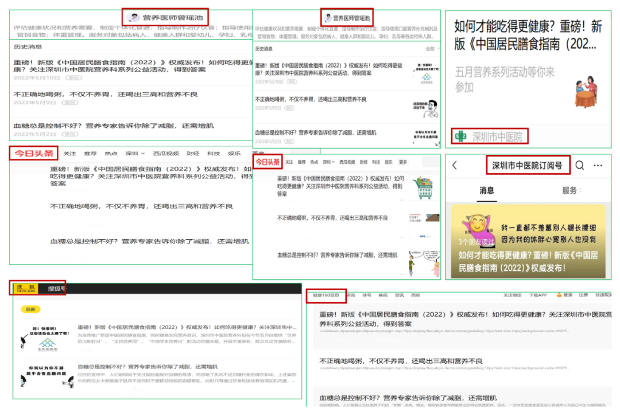Open 血糖总是控制不好 article in 健康160 list

(x=408, y=398)
